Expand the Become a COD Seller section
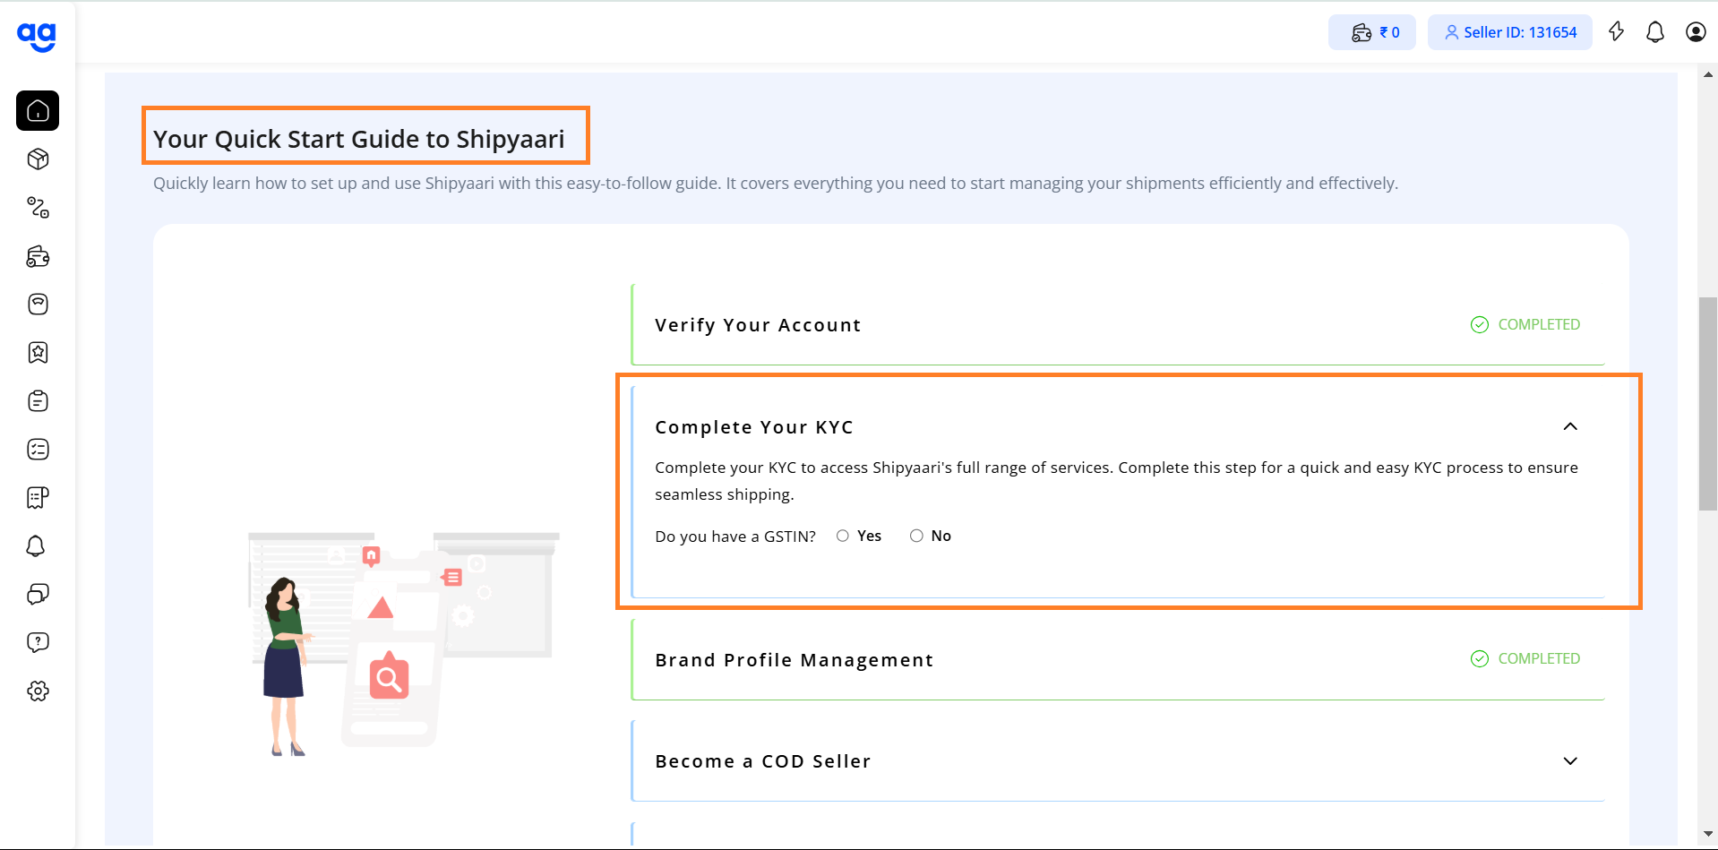Viewport: 1718px width, 850px height. [x=1570, y=761]
